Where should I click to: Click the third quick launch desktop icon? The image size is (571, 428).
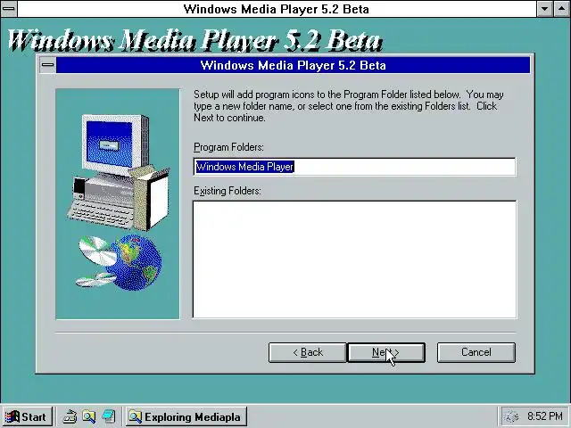click(x=109, y=416)
